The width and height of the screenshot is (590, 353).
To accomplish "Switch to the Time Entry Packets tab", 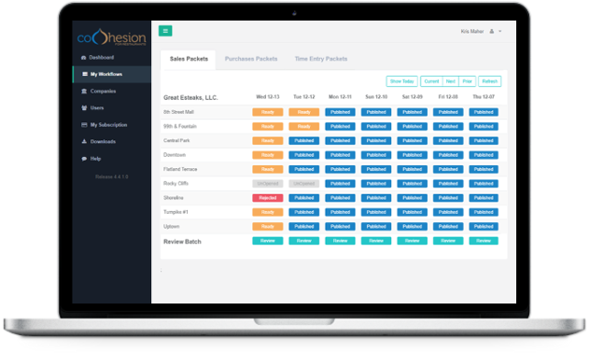I will (321, 59).
